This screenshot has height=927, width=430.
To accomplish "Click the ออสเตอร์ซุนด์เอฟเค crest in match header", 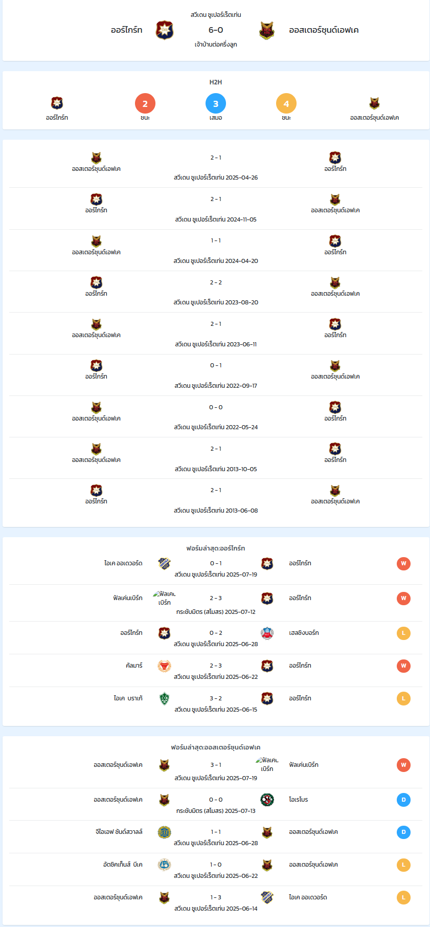I will click(x=267, y=30).
